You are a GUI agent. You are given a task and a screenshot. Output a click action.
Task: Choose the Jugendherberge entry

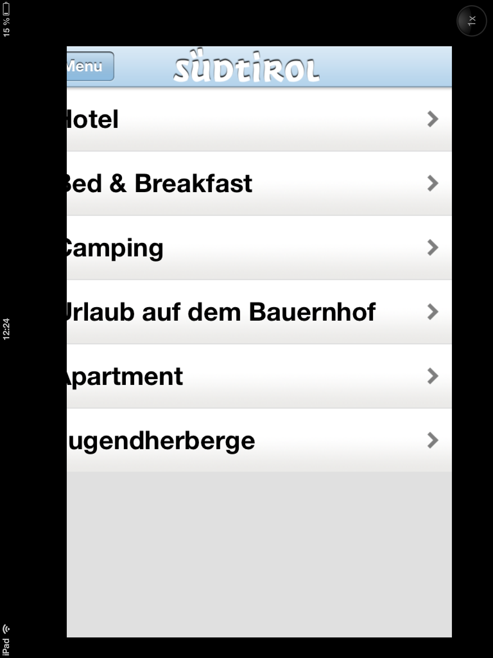225,441
